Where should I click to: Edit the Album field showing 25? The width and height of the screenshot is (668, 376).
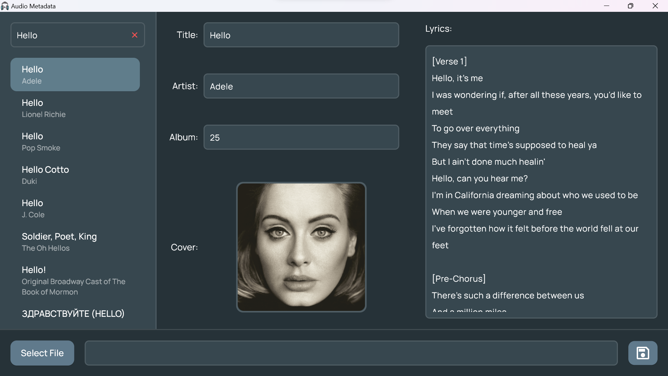tap(301, 138)
